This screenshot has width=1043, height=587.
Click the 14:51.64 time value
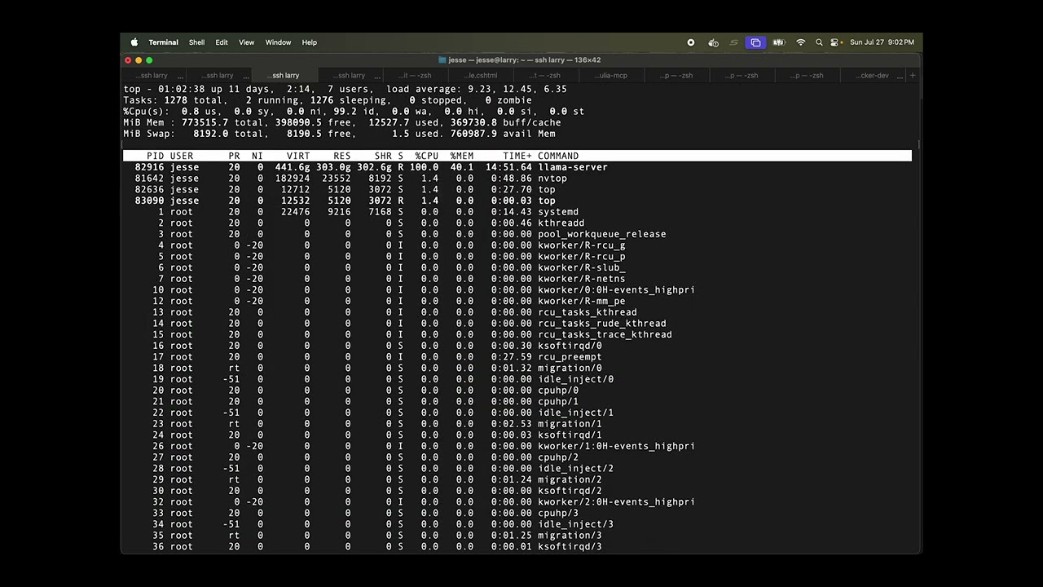tap(508, 167)
